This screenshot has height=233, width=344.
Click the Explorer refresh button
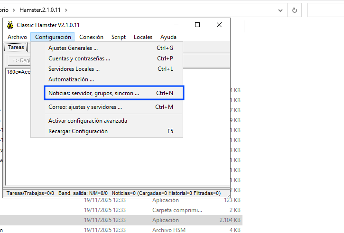tap(295, 10)
